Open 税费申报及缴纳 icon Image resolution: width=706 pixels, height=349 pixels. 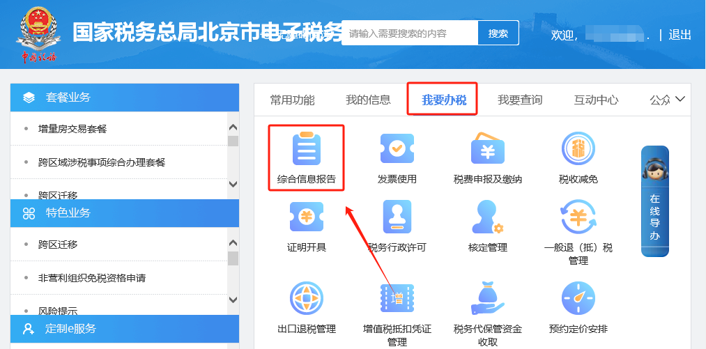pos(487,149)
